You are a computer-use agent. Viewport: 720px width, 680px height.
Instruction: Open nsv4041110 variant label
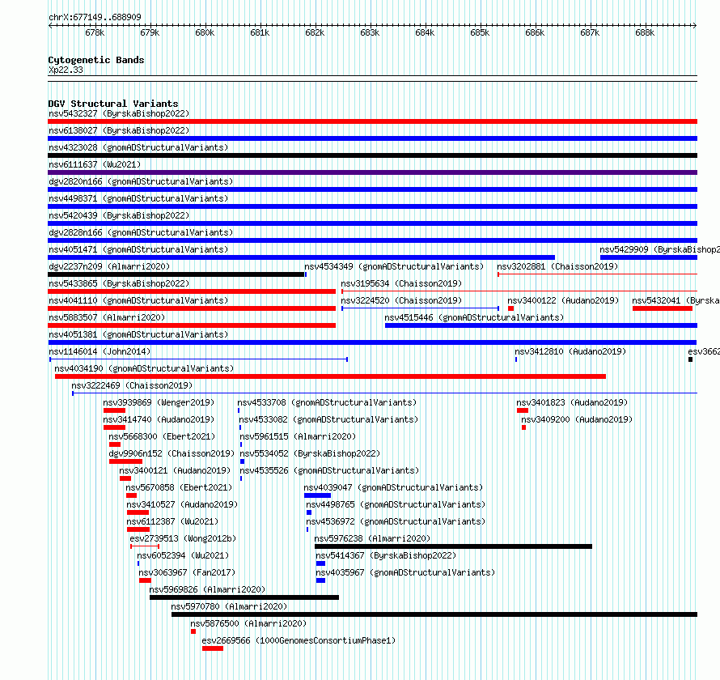138,300
